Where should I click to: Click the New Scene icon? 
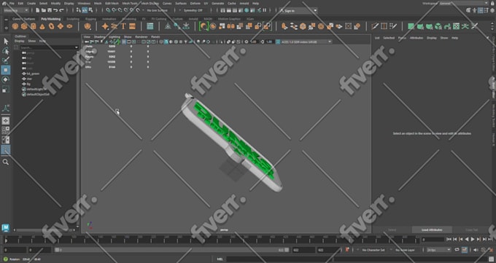coord(38,10)
